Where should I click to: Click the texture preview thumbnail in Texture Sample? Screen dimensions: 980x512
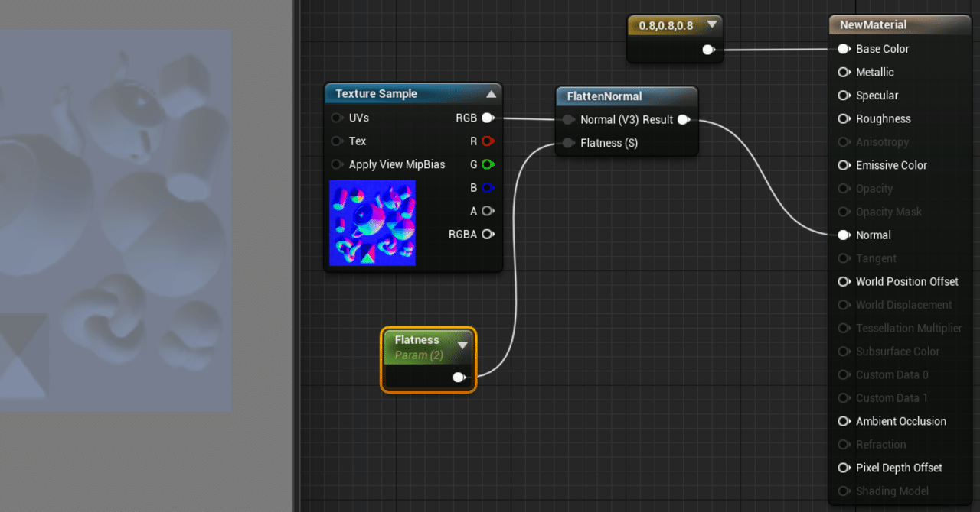pyautogui.click(x=372, y=222)
